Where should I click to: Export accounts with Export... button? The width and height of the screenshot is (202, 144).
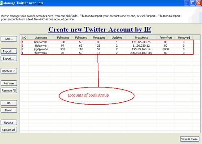[x=9, y=59]
